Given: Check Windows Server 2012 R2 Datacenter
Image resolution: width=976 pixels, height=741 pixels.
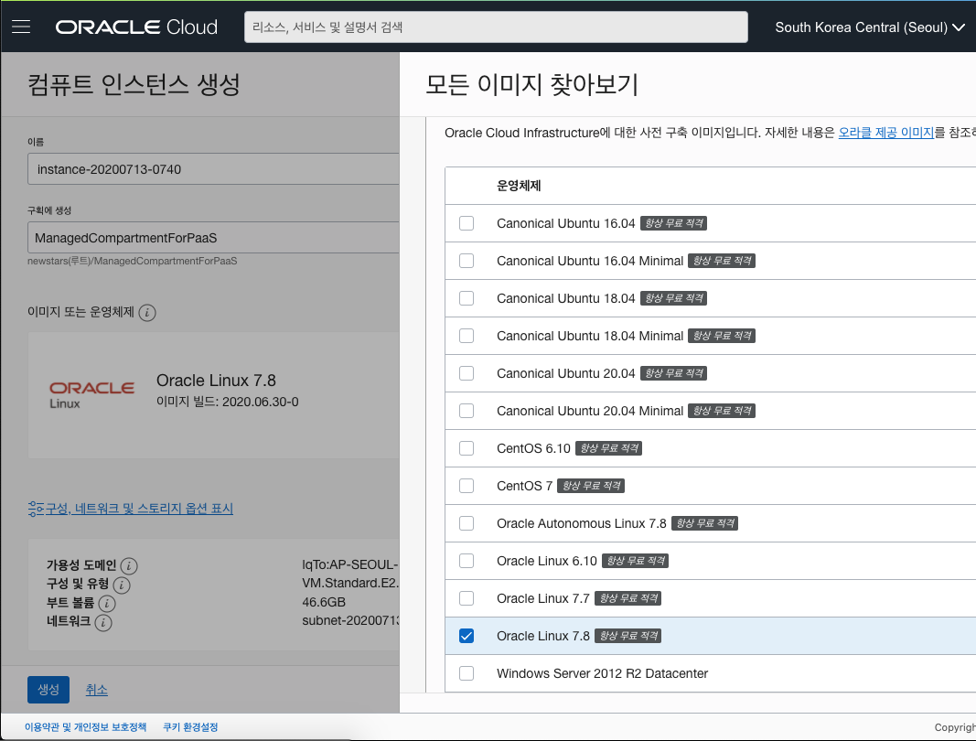Looking at the screenshot, I should click(467, 673).
